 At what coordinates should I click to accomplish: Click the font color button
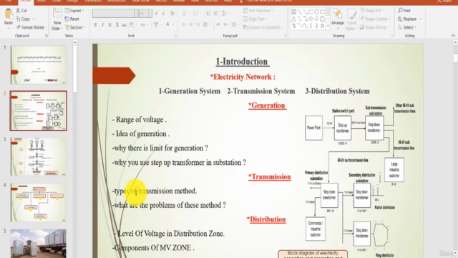167,24
